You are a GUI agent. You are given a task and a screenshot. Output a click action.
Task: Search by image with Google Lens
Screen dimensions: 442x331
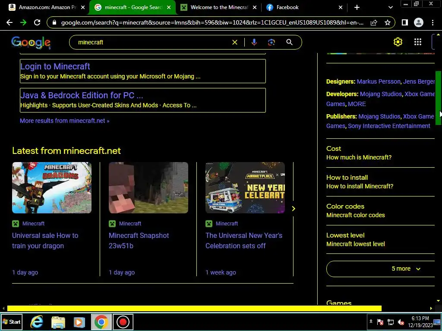[271, 42]
